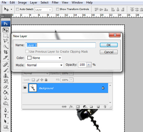This screenshot has width=143, height=132.
Task: Hide the Background layer eye icon
Action: click(25, 88)
